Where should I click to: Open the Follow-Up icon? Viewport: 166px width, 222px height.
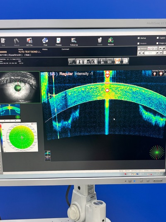coord(74,42)
